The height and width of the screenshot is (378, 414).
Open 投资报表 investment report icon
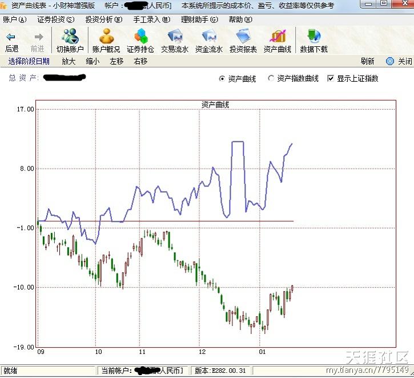pos(243,37)
